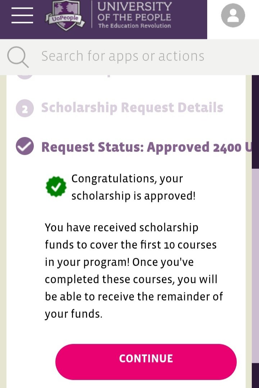Click the University of the People title
This screenshot has height=388, width=259.
click(x=135, y=11)
